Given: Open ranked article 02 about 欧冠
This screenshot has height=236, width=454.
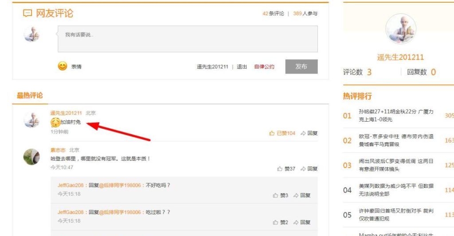Looking at the screenshot, I should [x=396, y=140].
